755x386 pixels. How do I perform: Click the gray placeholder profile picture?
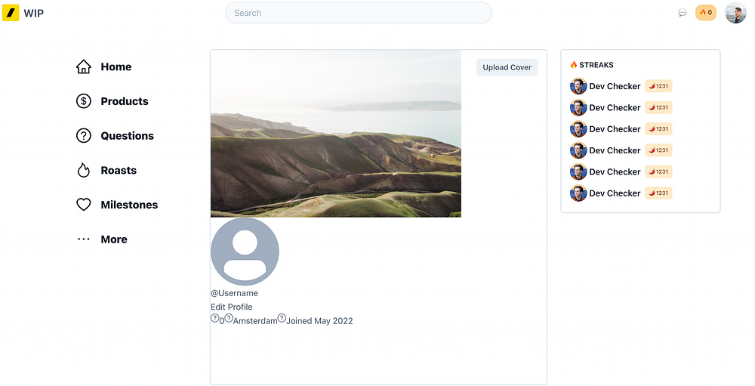click(245, 252)
